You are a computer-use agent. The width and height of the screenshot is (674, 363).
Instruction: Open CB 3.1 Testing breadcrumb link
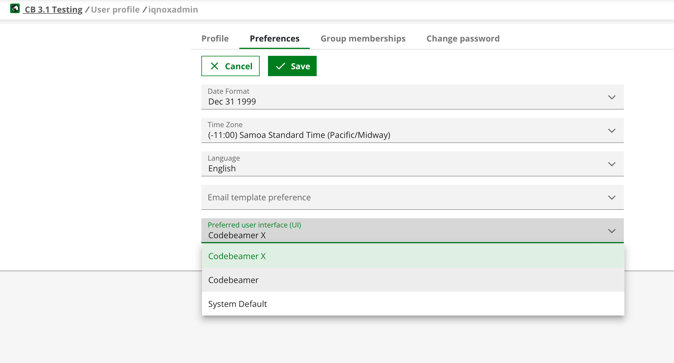tap(53, 10)
